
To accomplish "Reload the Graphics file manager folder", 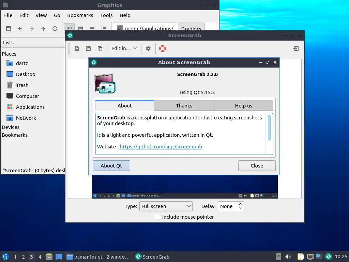I will click(x=55, y=29).
